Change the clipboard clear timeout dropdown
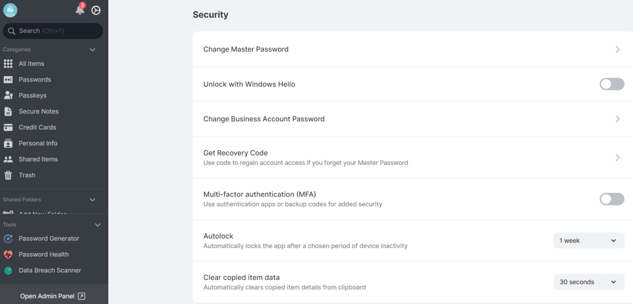 [588, 282]
